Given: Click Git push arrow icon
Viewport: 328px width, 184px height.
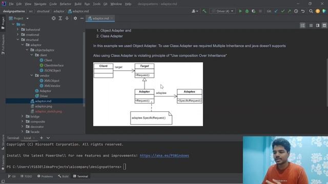Looking at the screenshot, I should tap(289, 11).
